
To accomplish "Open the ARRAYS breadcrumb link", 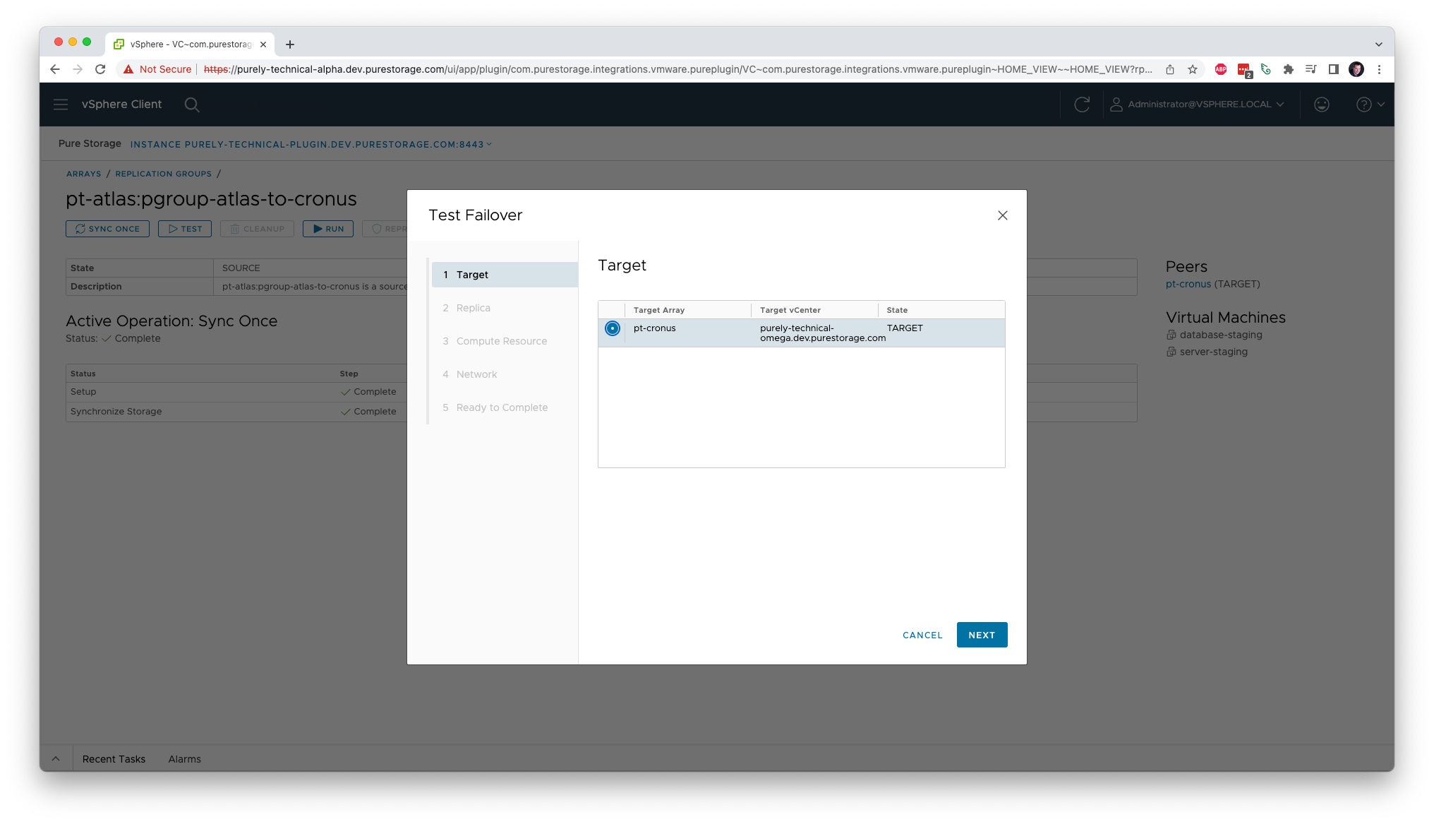I will pos(83,174).
